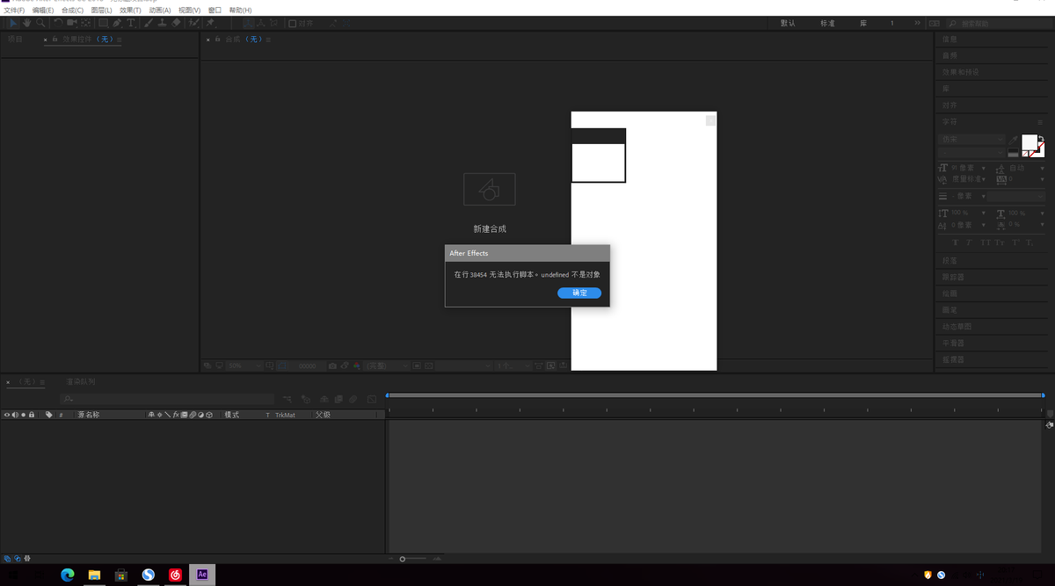Toggle the 对齐 snapping checkbox
The width and height of the screenshot is (1055, 586).
tap(292, 23)
